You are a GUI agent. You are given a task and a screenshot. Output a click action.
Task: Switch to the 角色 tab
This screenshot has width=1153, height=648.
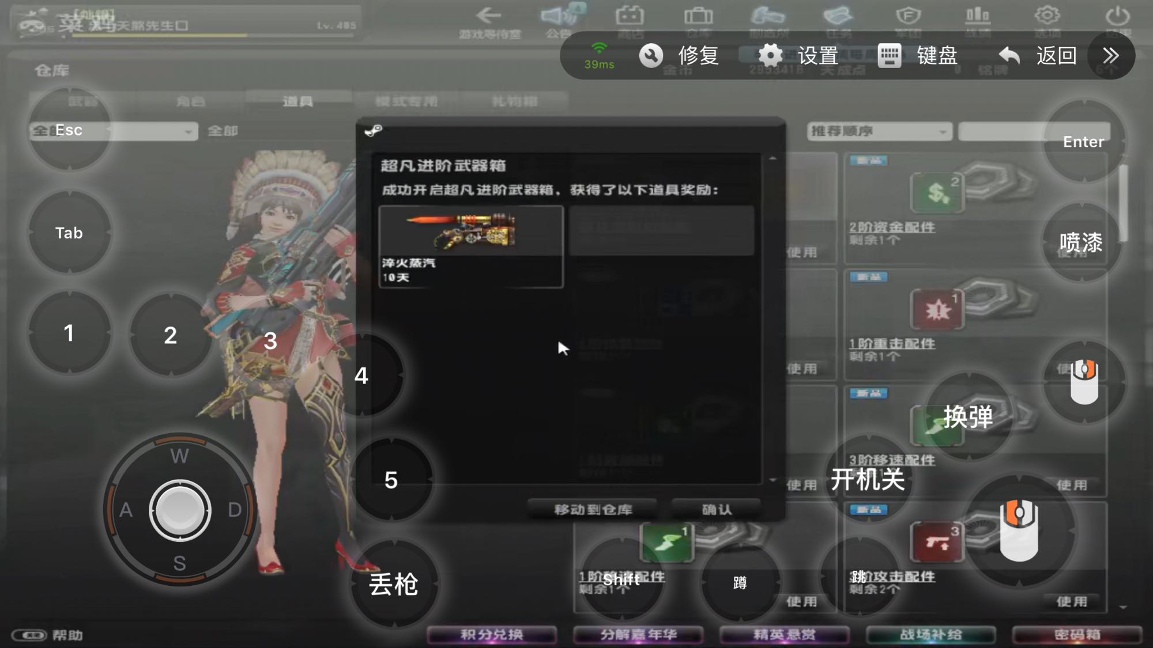[191, 101]
